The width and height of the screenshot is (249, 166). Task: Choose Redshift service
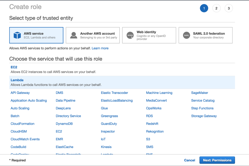coord(152,124)
